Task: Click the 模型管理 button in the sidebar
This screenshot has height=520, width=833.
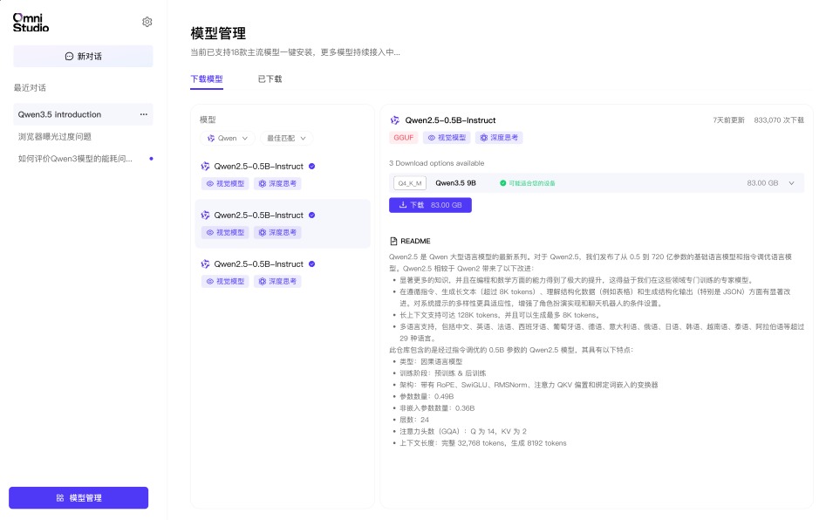Action: click(79, 497)
